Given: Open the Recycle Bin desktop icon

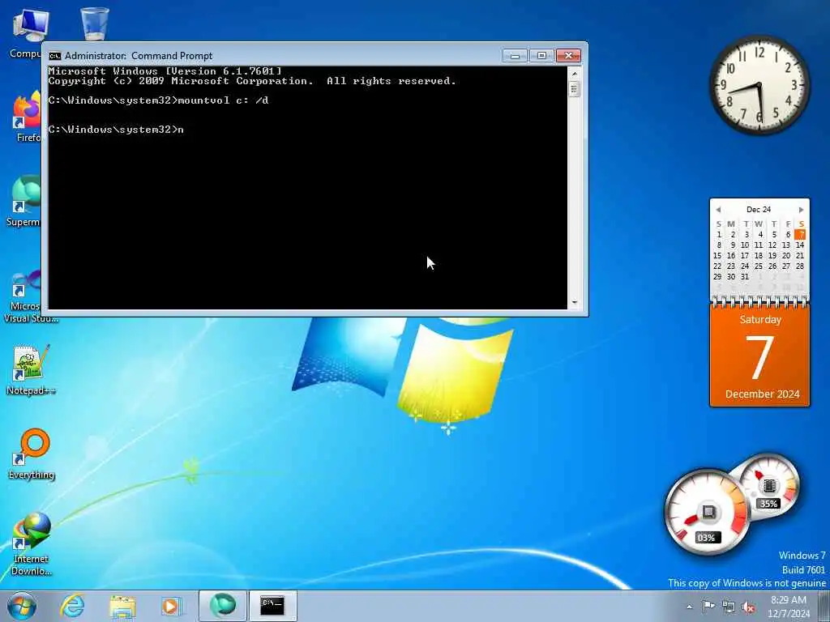Looking at the screenshot, I should pos(95,23).
